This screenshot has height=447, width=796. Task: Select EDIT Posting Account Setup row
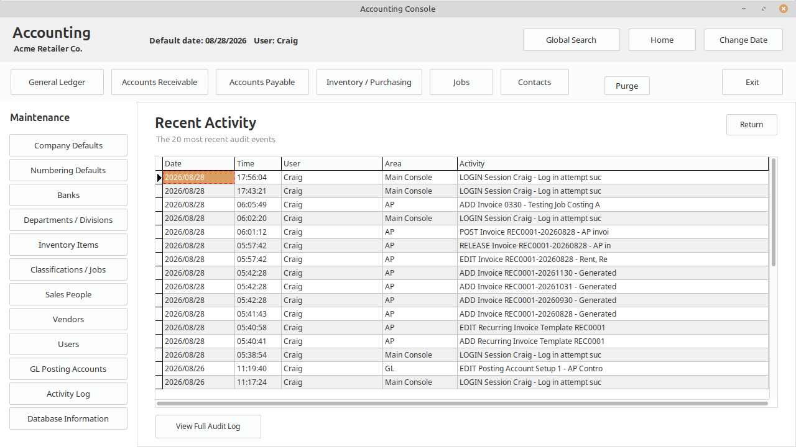tap(462, 368)
